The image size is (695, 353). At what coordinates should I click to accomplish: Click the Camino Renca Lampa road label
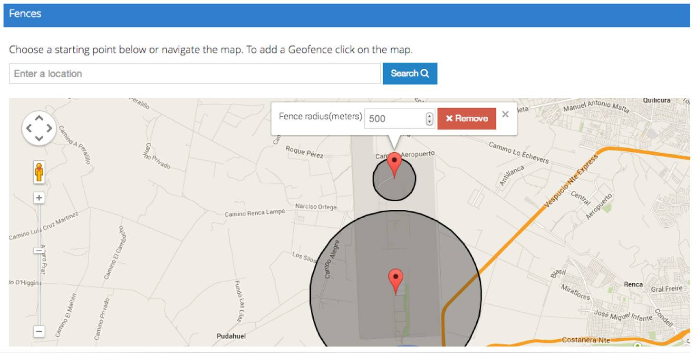click(254, 213)
